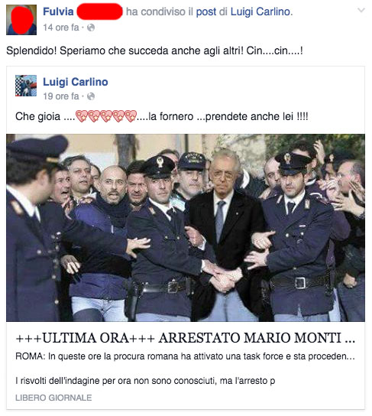Click the article description starting "ROMA:"

tap(185, 356)
